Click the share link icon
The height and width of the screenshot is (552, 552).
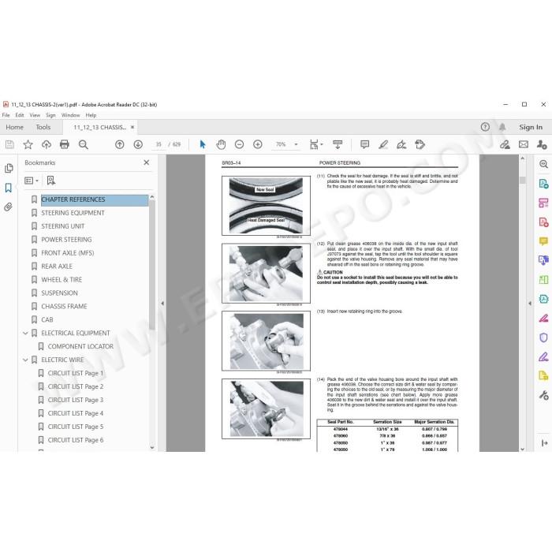(x=505, y=144)
